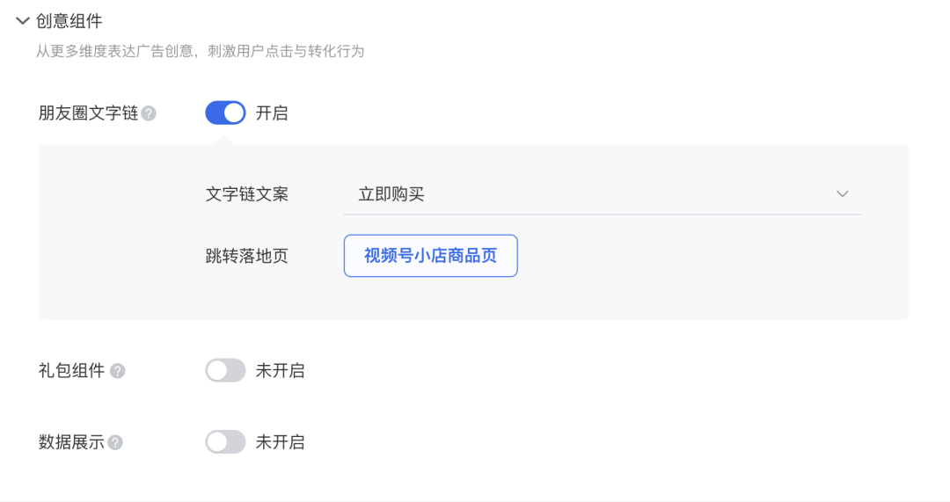The width and height of the screenshot is (950, 502).
Task: Click the help icon beside 数据展示
Action: click(115, 442)
